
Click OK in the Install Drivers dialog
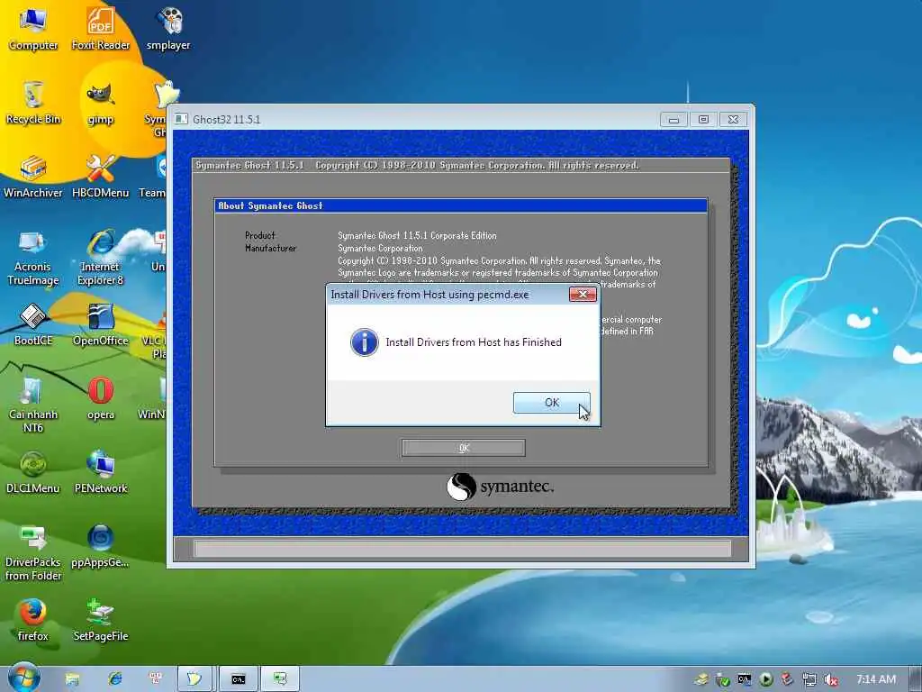(552, 403)
